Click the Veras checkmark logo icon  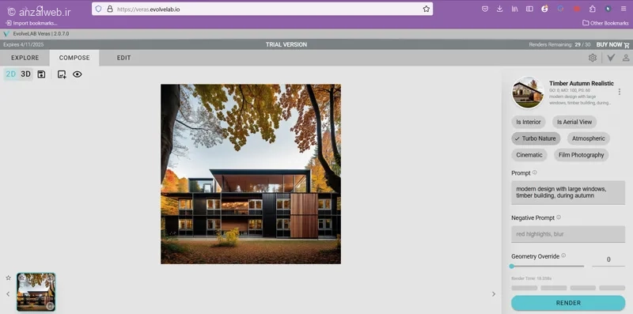[611, 58]
